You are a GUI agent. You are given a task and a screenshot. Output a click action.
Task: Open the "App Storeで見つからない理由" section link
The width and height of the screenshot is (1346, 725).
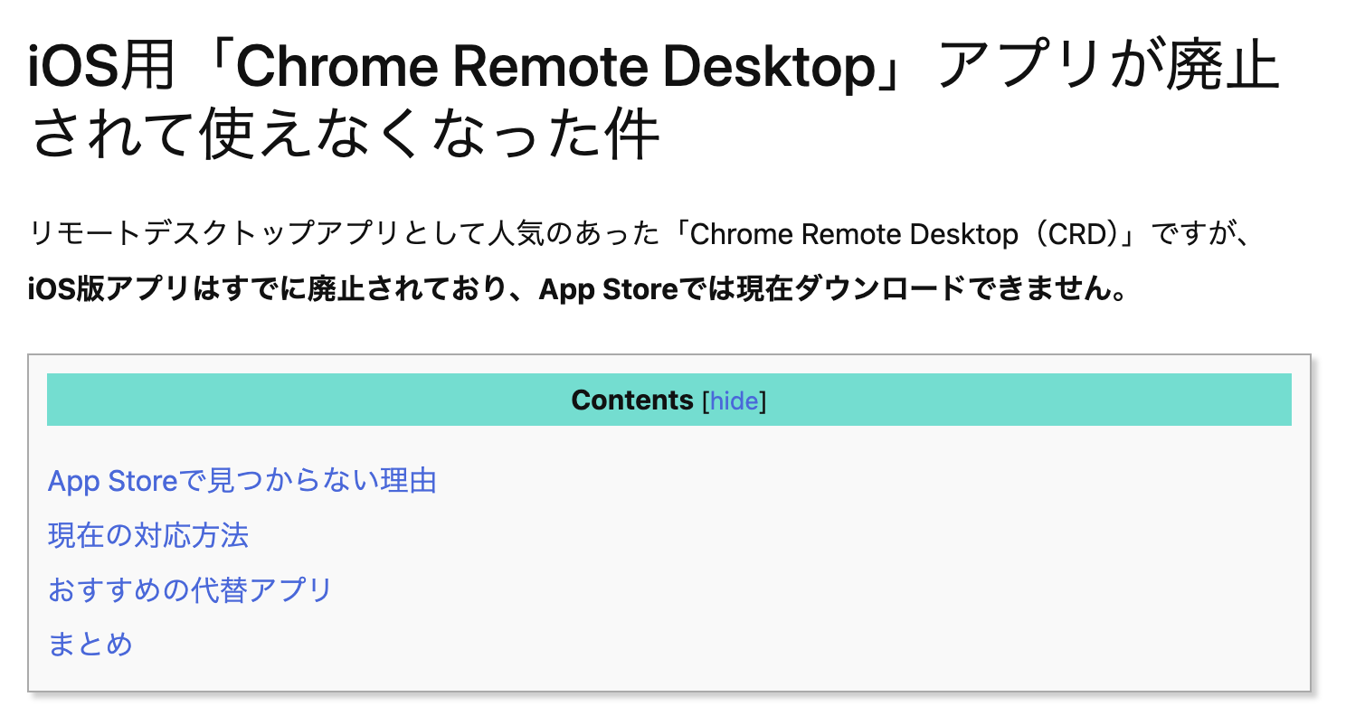241,481
